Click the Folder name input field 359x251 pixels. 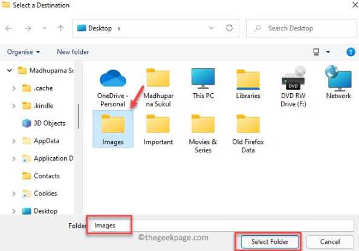click(x=222, y=226)
